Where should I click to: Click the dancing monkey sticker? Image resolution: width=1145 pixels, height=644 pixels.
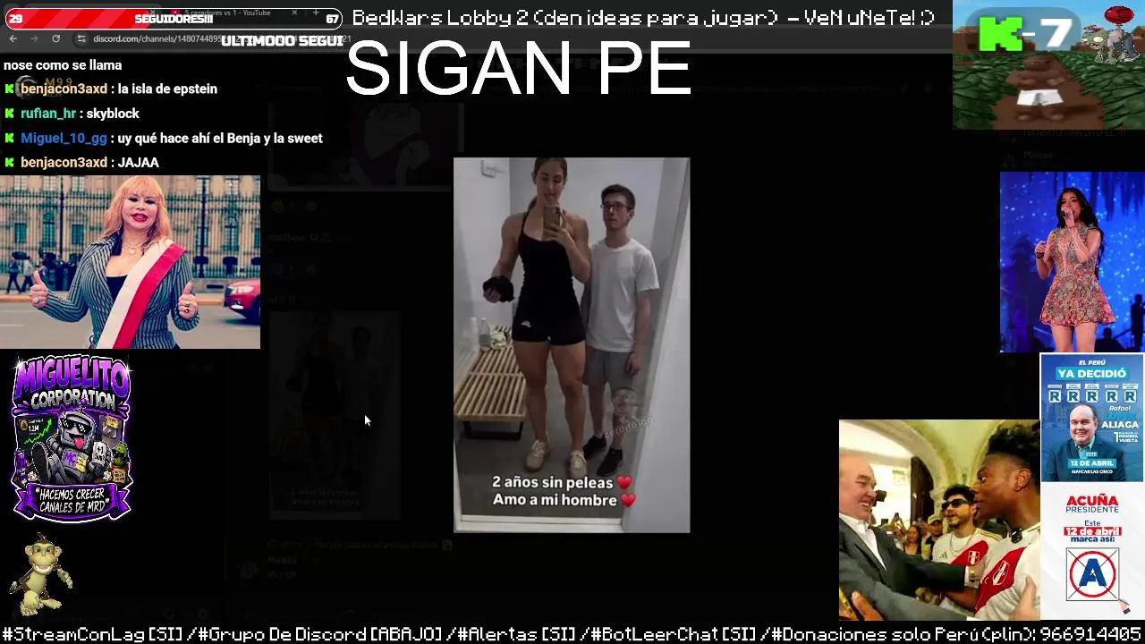coord(40,573)
